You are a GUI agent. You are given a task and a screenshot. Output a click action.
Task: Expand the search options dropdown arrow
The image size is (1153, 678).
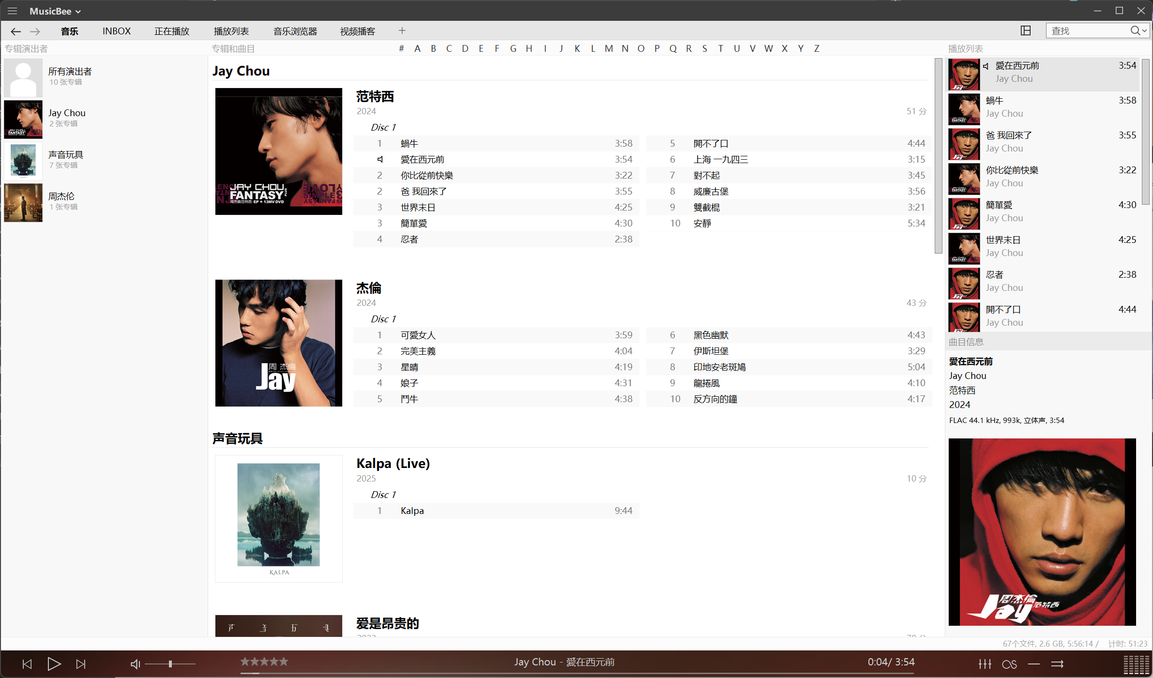[1145, 31]
